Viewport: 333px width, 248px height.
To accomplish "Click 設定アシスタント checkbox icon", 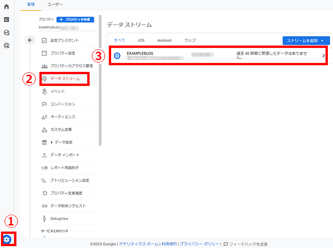I will (x=45, y=40).
